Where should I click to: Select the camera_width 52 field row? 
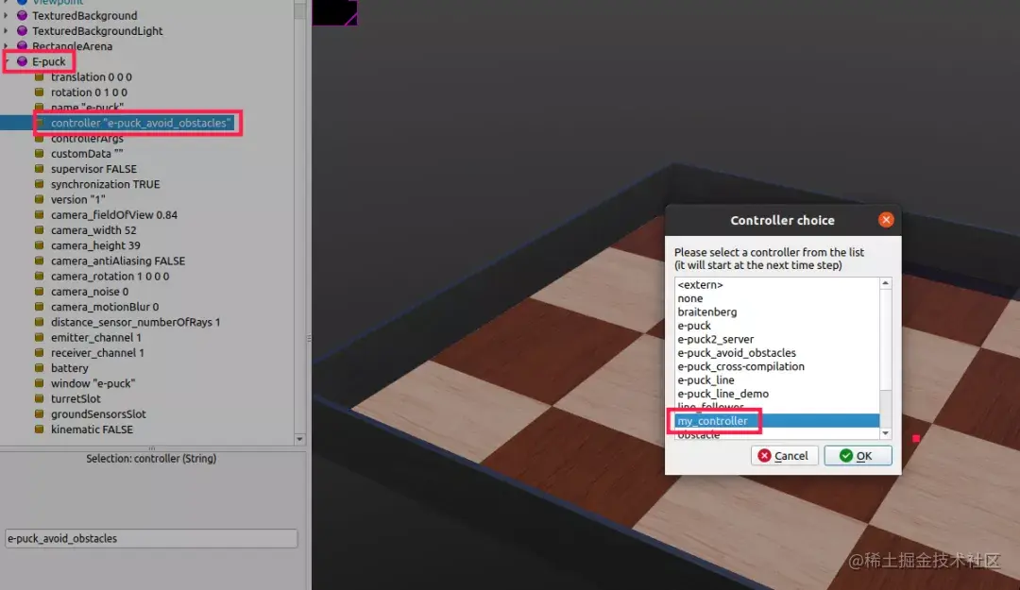point(93,230)
